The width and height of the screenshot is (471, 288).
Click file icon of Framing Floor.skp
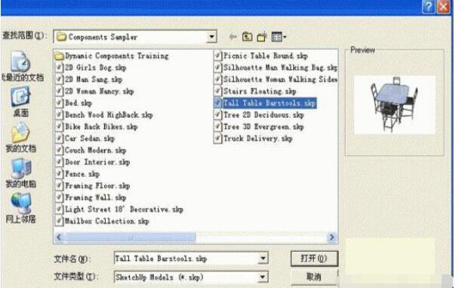pos(59,186)
